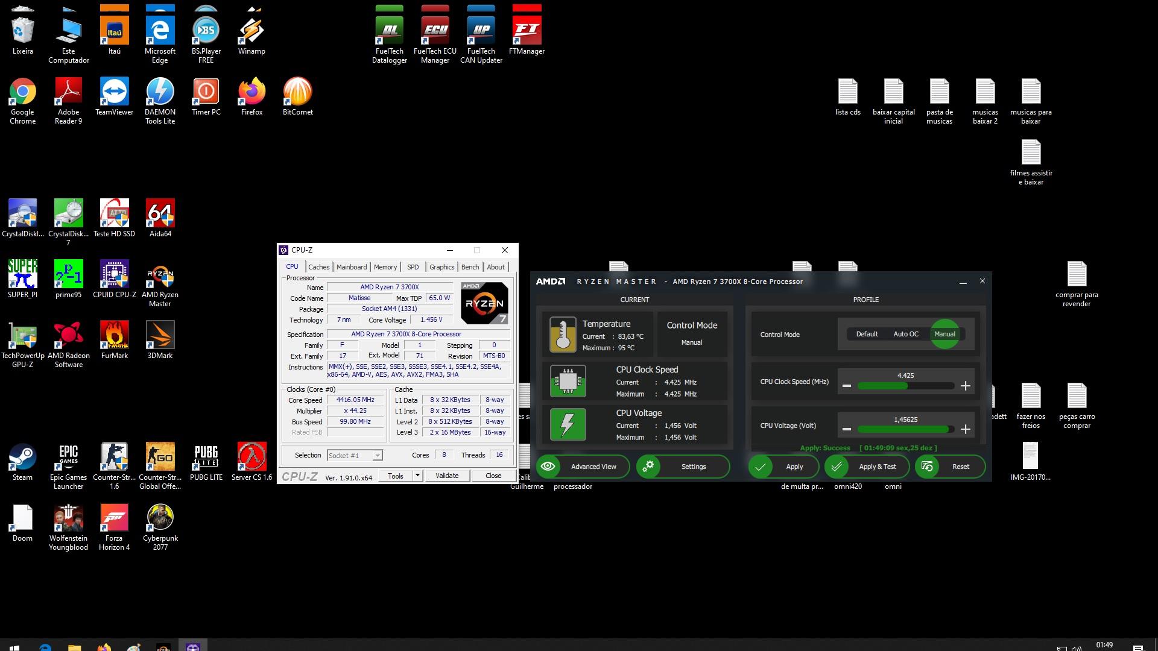Open PUBG LITE desktop icon
The image size is (1158, 651).
click(x=206, y=462)
